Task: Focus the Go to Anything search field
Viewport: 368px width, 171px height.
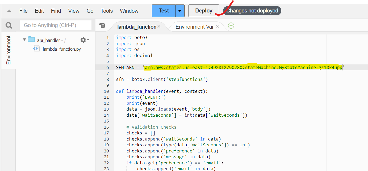Action: pos(56,25)
